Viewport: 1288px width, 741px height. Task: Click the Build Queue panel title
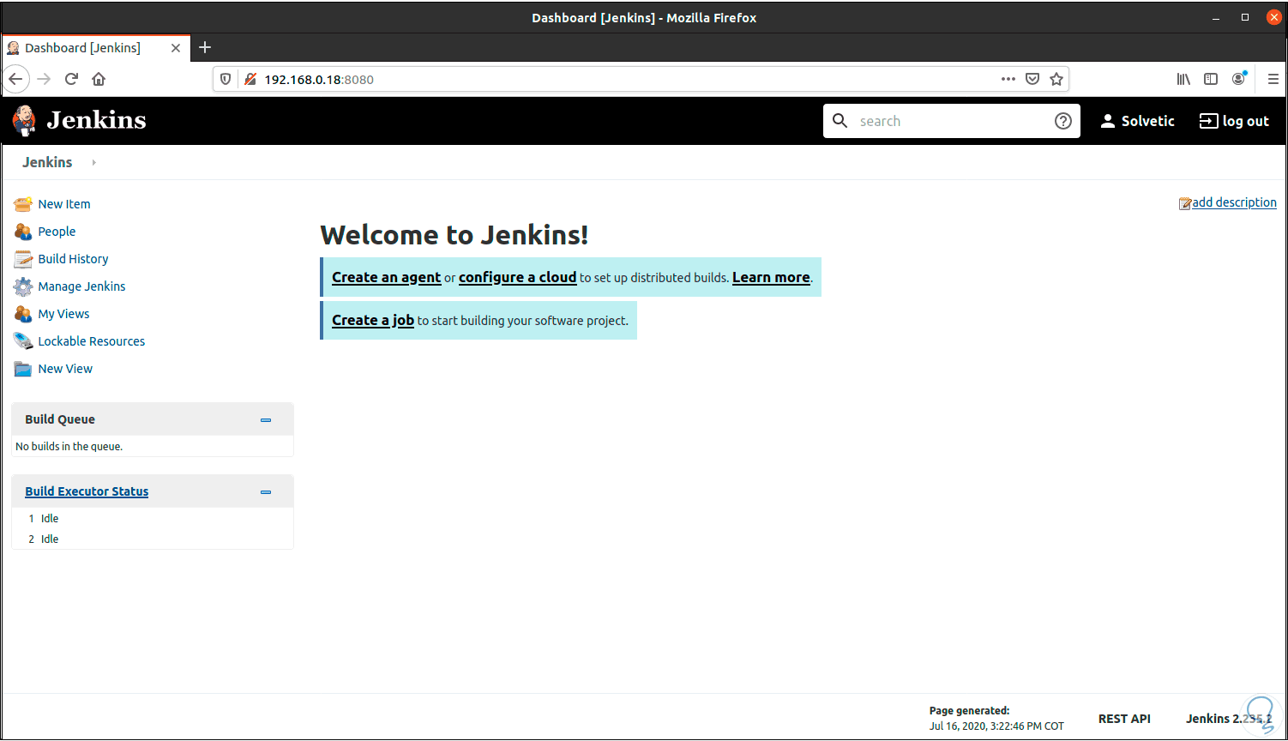coord(60,419)
